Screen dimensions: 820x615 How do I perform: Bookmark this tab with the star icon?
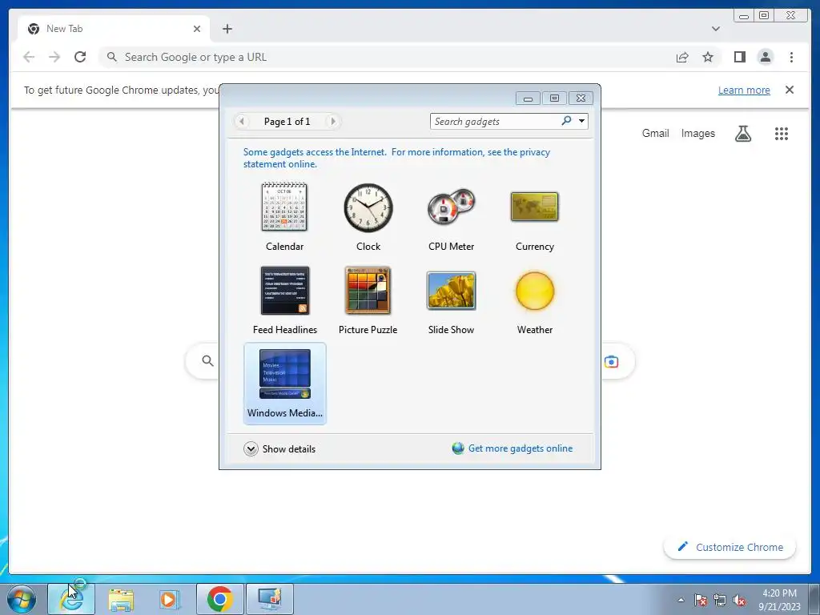708,57
